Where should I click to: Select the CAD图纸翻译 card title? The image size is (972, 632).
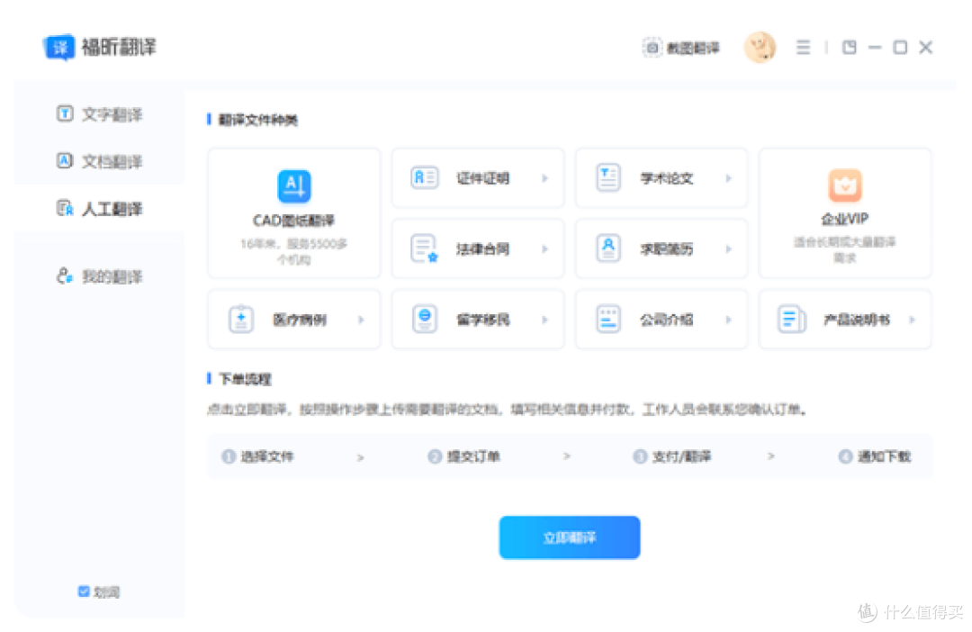click(x=293, y=221)
